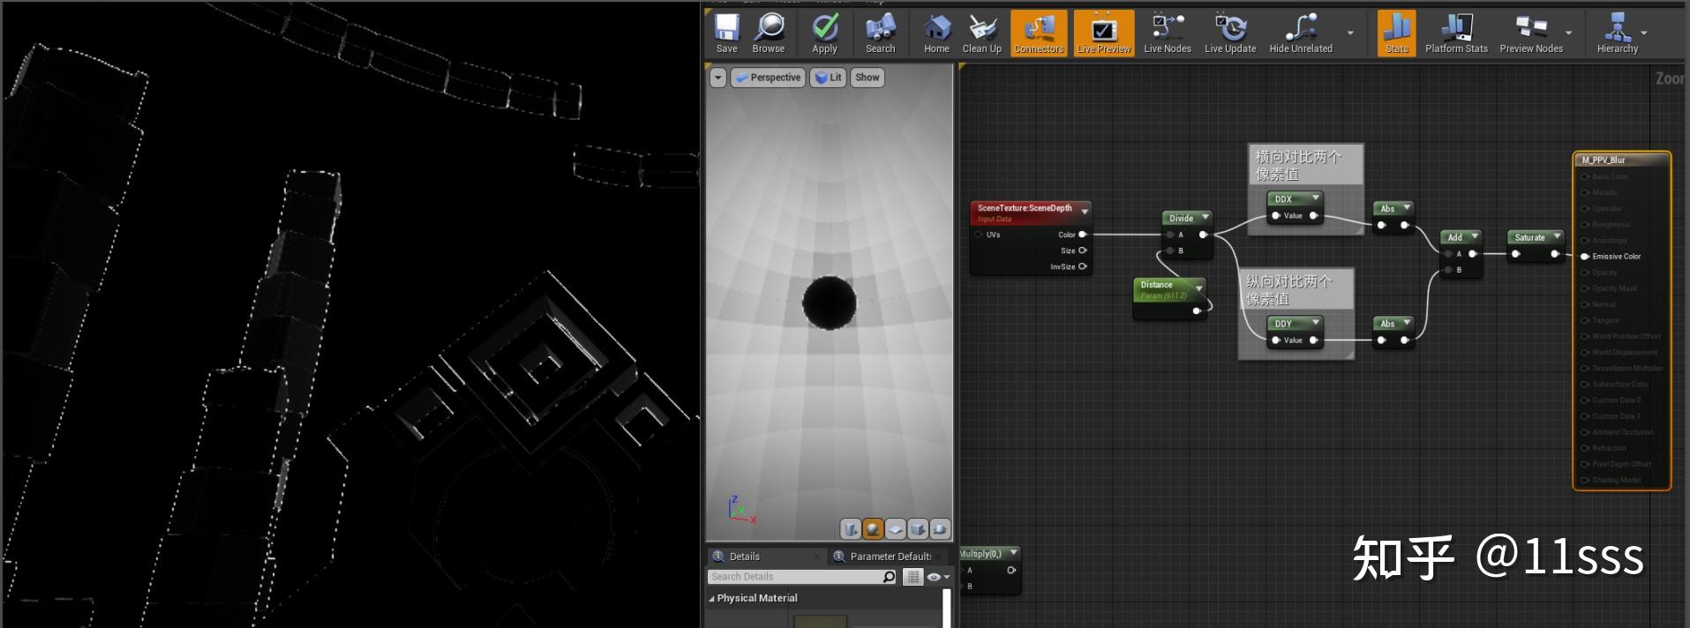Expand the DDX node arrow
The width and height of the screenshot is (1690, 628).
[1315, 198]
